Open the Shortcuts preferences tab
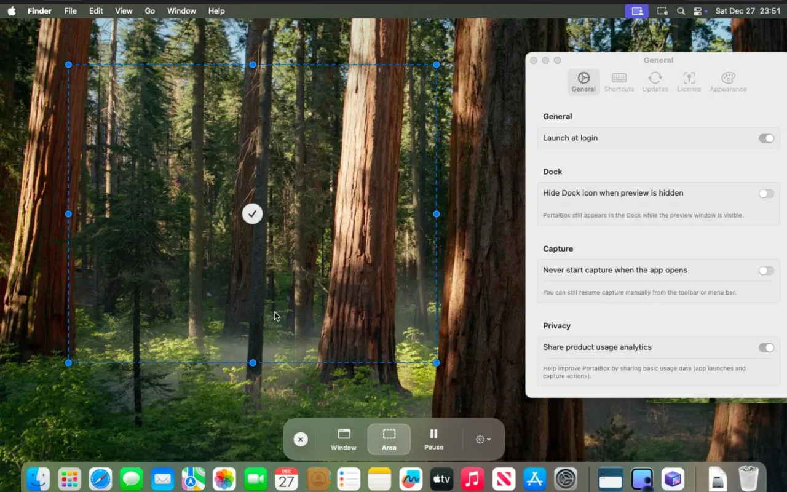787x492 pixels. 619,82
